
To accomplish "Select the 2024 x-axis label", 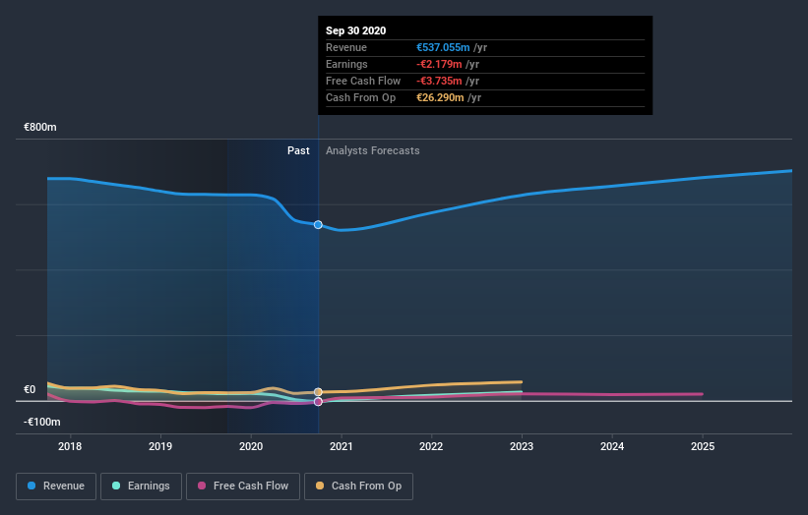I will (x=612, y=446).
